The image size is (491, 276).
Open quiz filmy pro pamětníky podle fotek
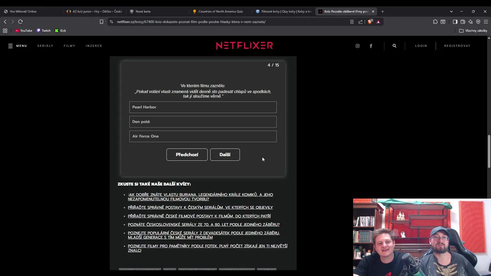point(208,248)
